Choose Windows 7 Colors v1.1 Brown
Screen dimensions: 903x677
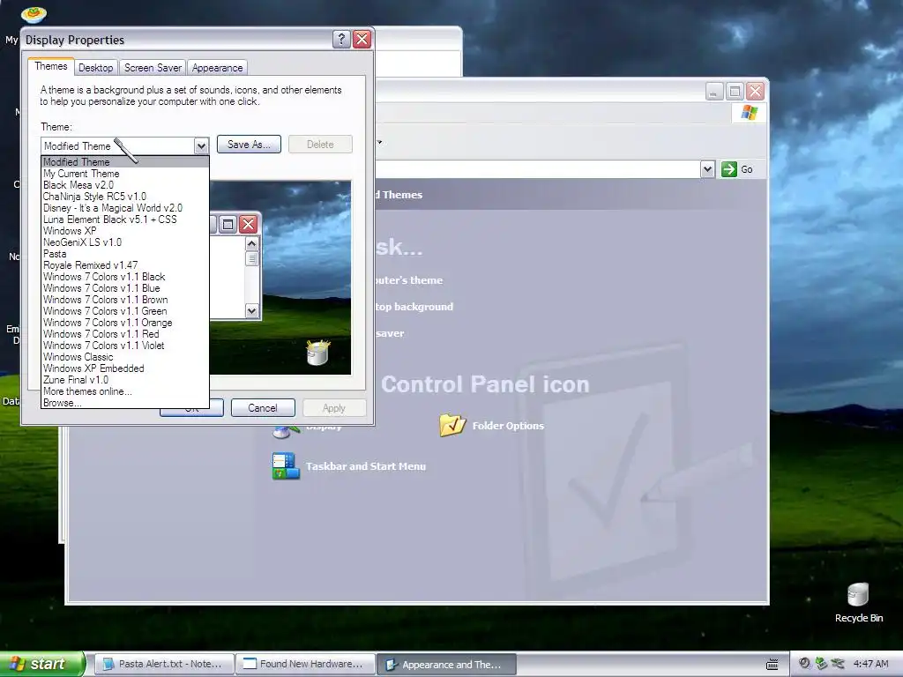(x=124, y=300)
